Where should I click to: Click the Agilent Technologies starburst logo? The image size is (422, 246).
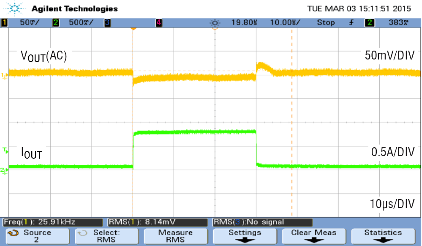coord(15,8)
